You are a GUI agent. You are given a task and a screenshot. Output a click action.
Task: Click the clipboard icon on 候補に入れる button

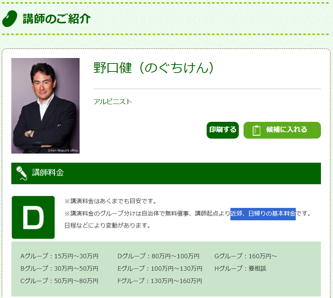point(257,130)
